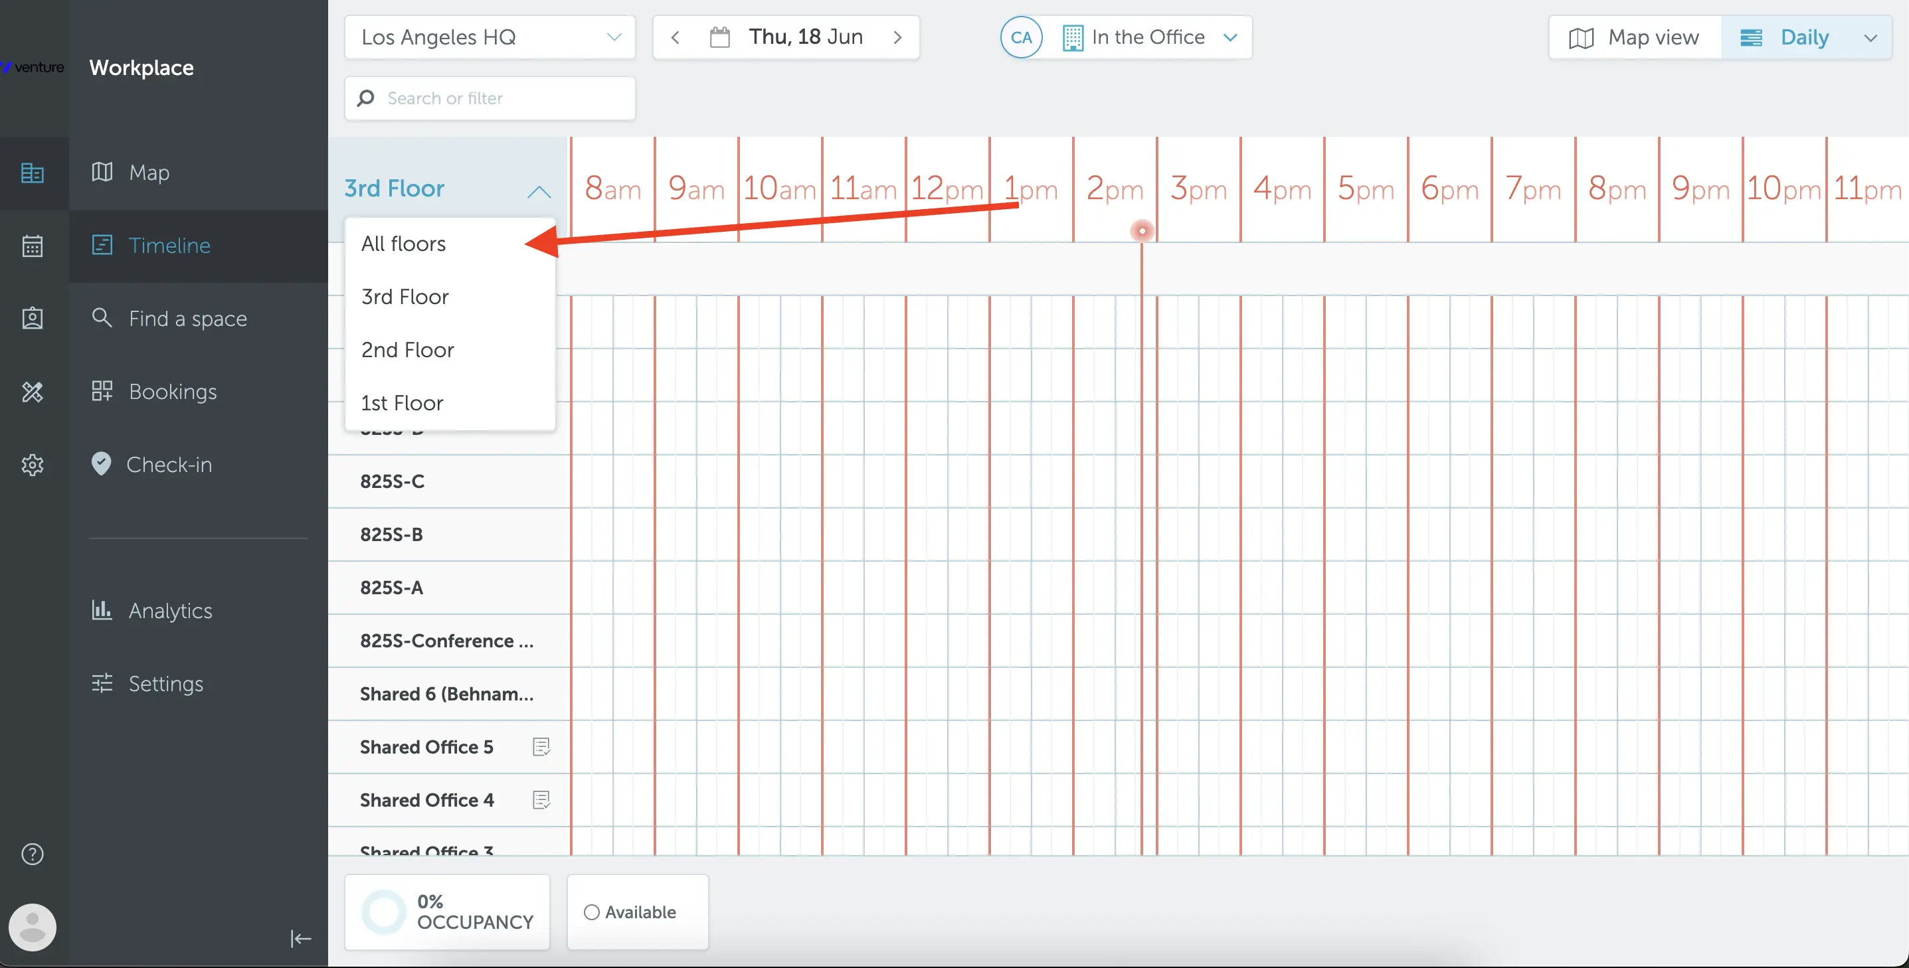The height and width of the screenshot is (968, 1909).
Task: Open the gear icon in left rail
Action: coord(33,465)
